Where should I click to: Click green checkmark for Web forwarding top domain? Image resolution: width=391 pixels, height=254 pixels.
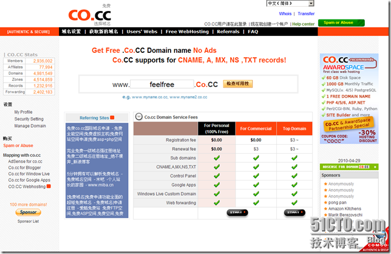click(294, 203)
